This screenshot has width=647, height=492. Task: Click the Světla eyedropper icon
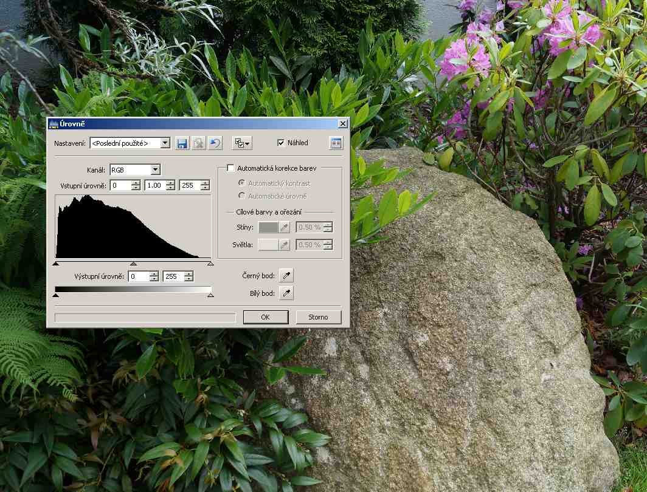[x=284, y=245]
